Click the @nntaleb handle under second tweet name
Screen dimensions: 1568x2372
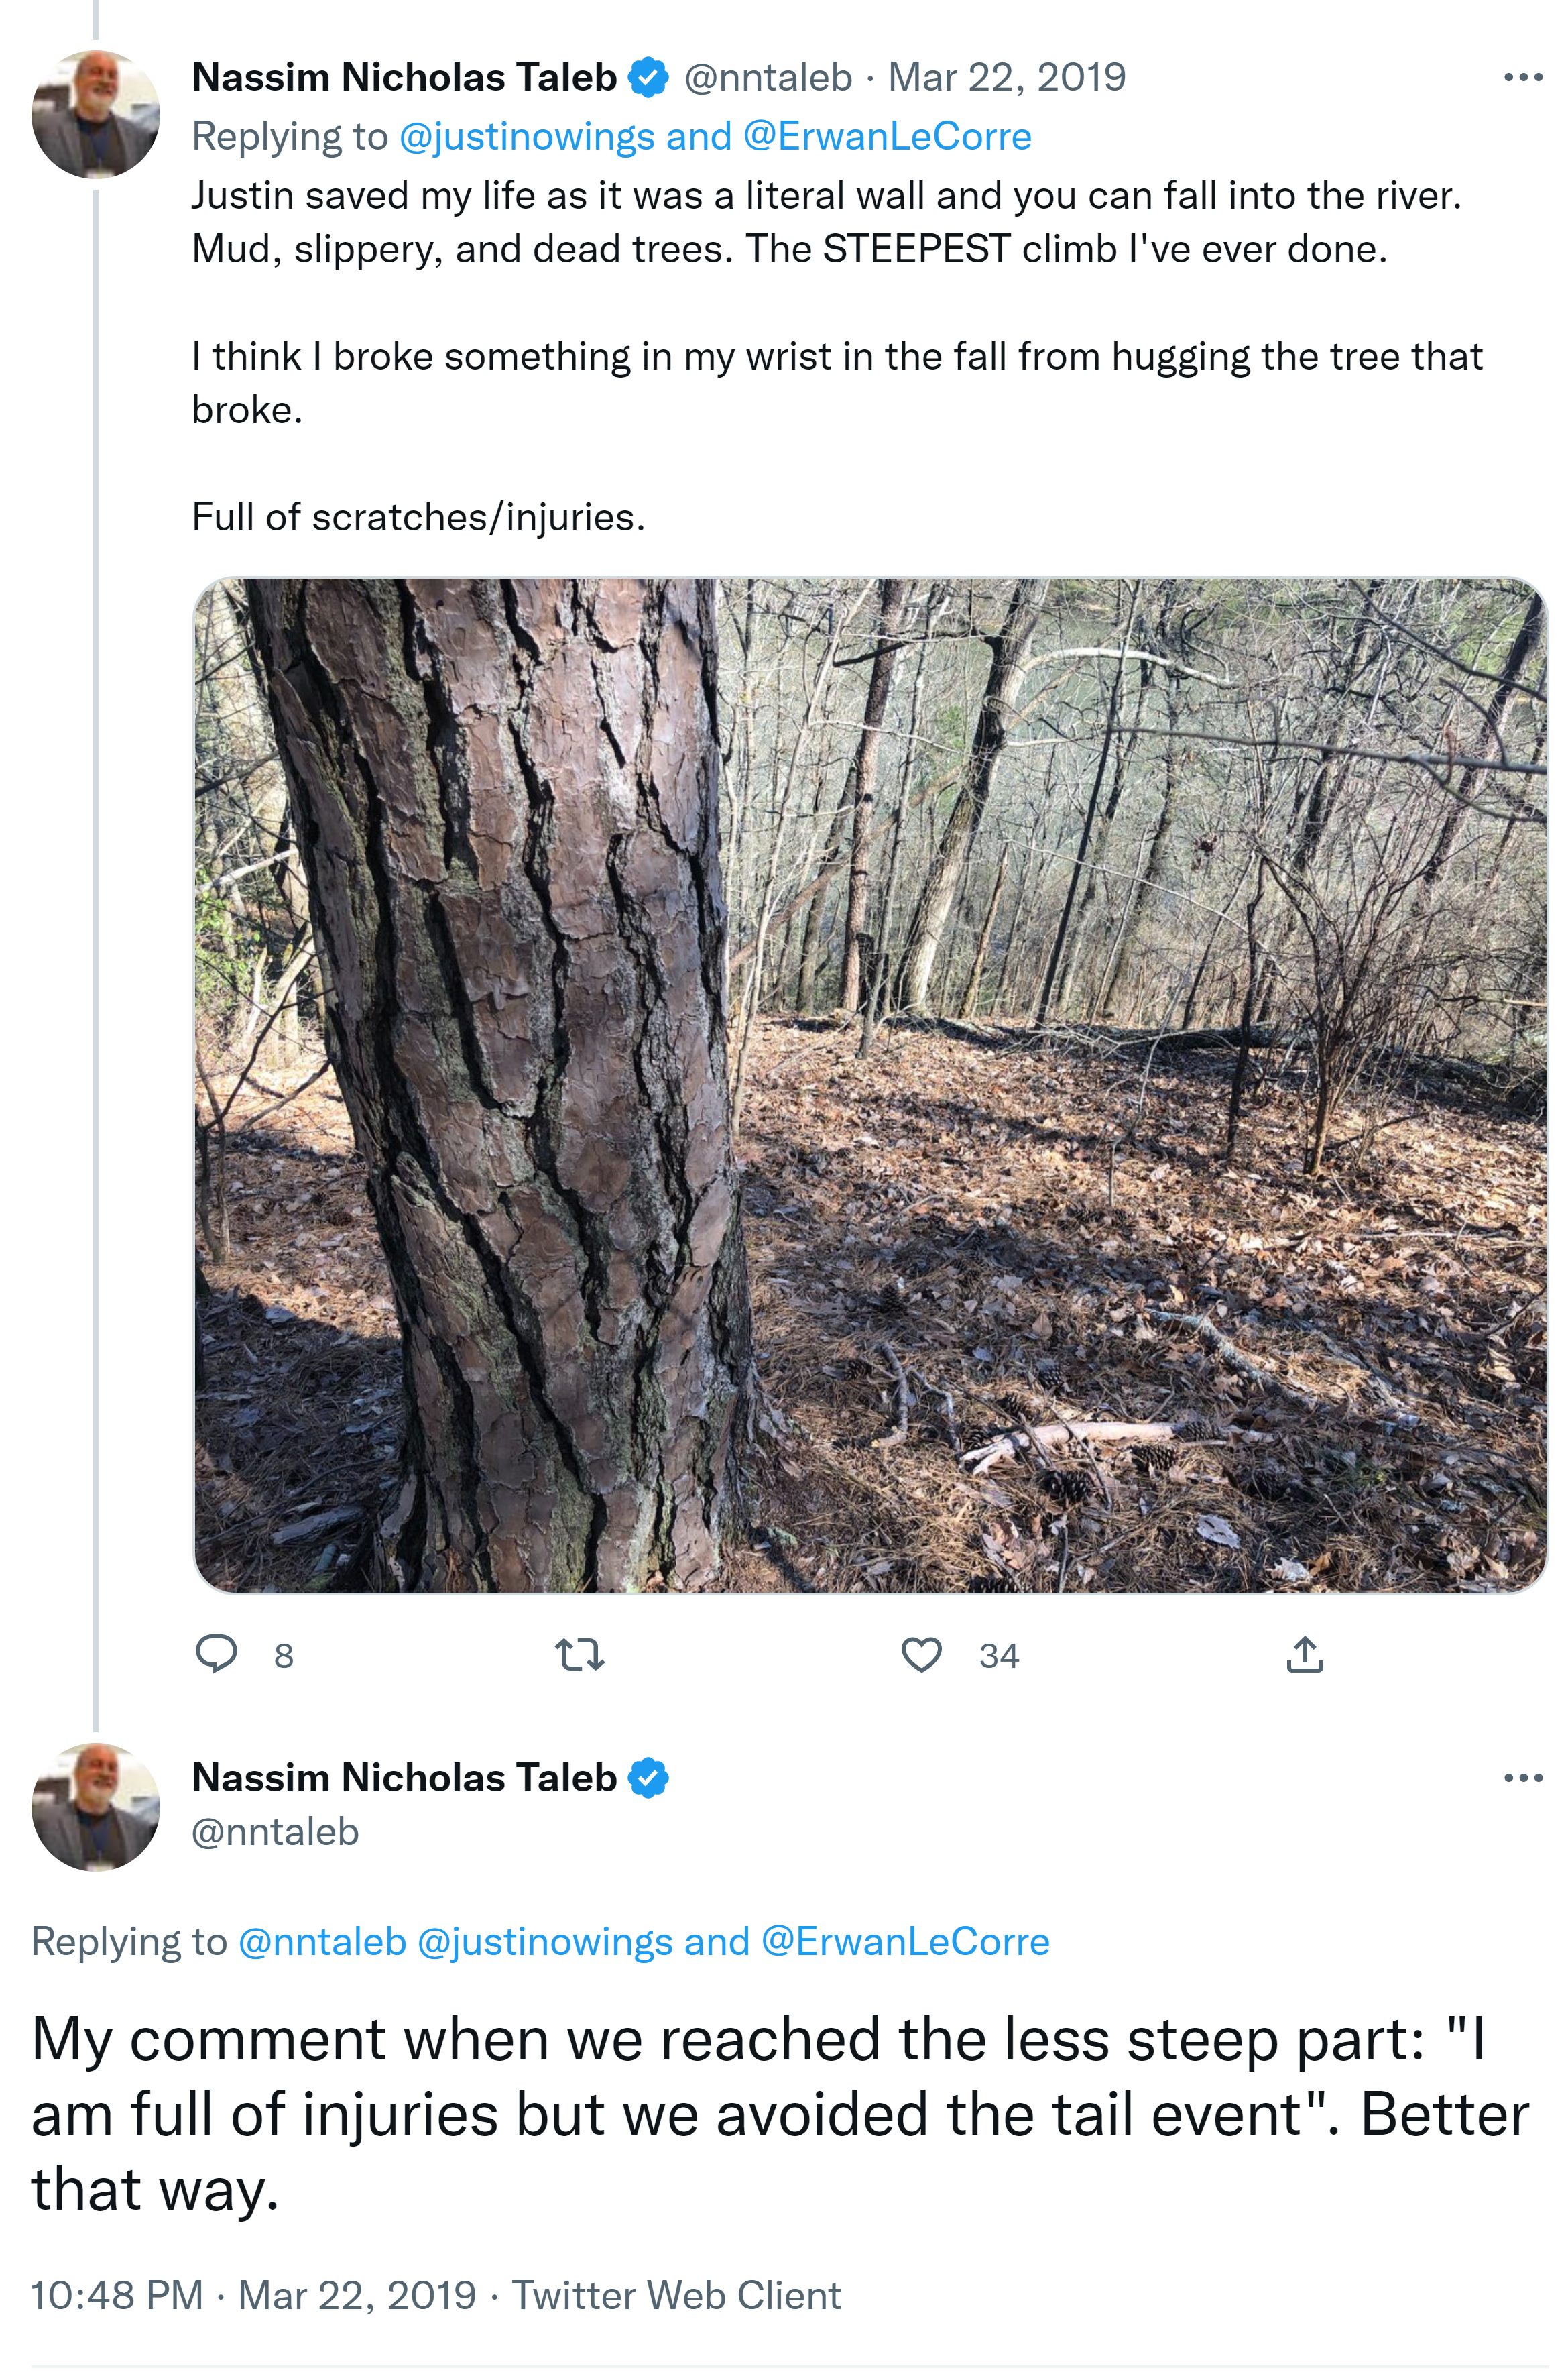275,1831
